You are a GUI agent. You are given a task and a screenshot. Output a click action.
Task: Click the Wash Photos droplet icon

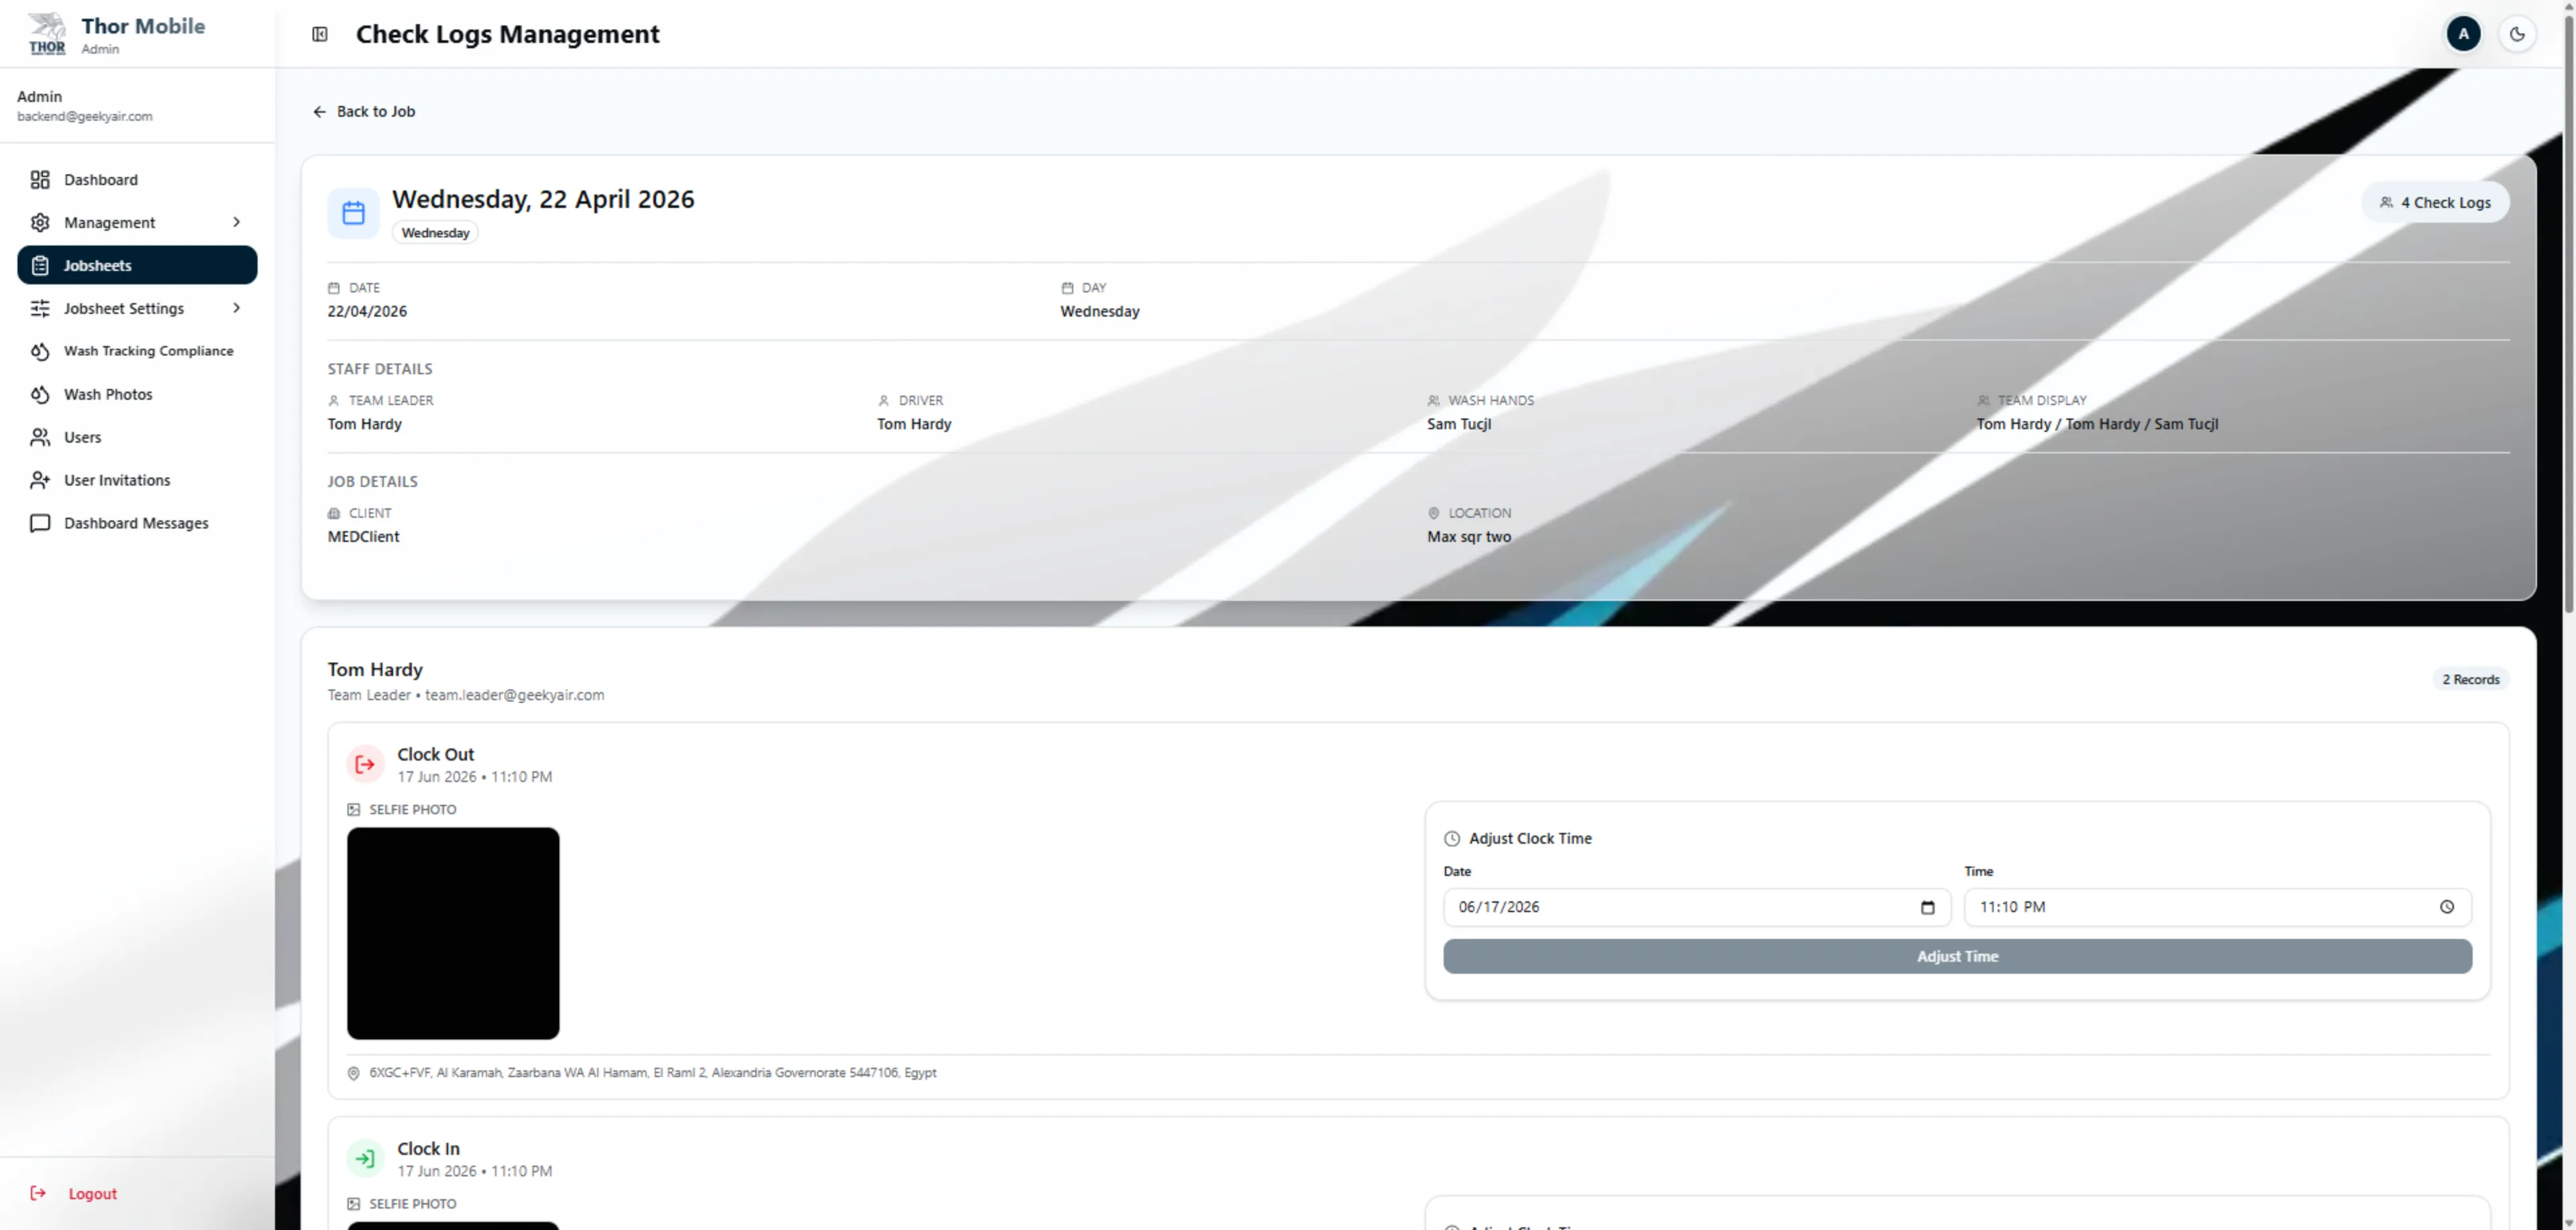tap(40, 394)
